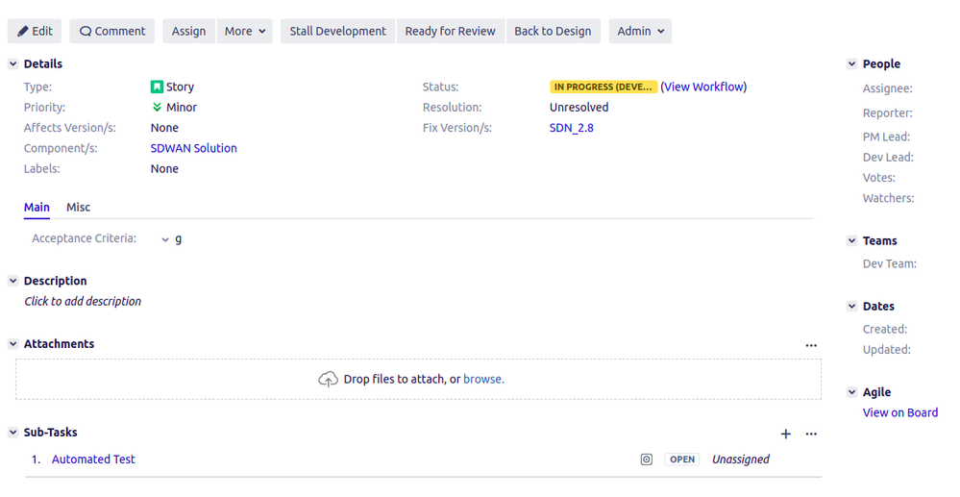Click Stall Development transition button
Viewport: 960px width, 497px height.
[338, 32]
